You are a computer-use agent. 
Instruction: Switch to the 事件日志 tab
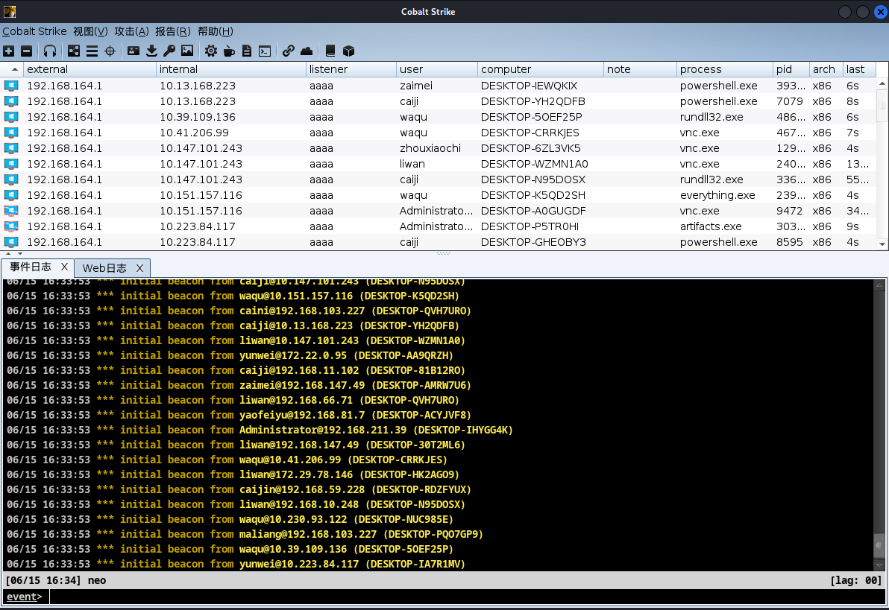click(x=31, y=267)
